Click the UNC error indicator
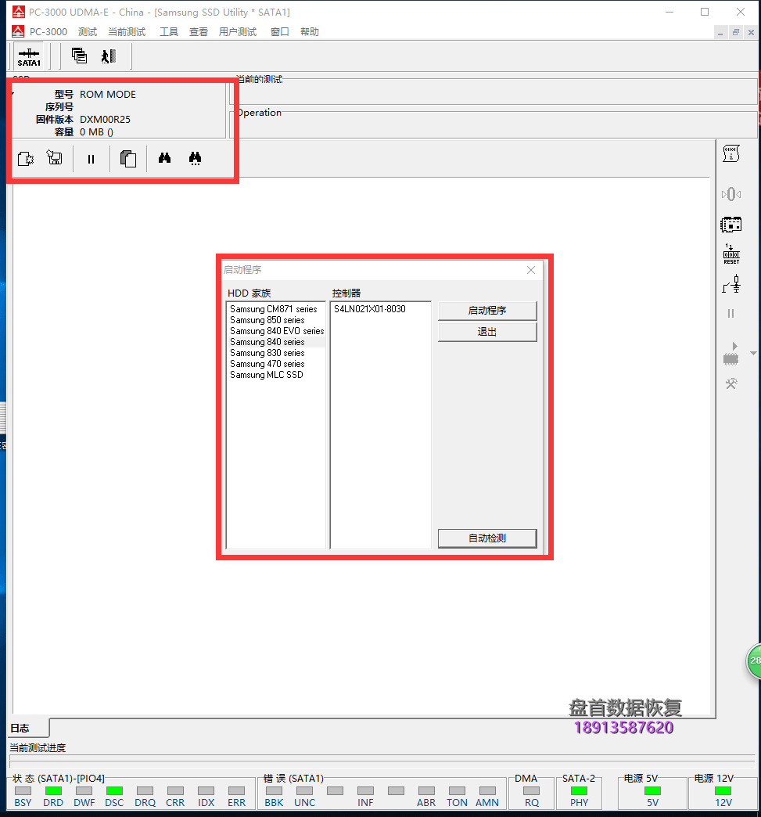The image size is (761, 817). click(305, 791)
